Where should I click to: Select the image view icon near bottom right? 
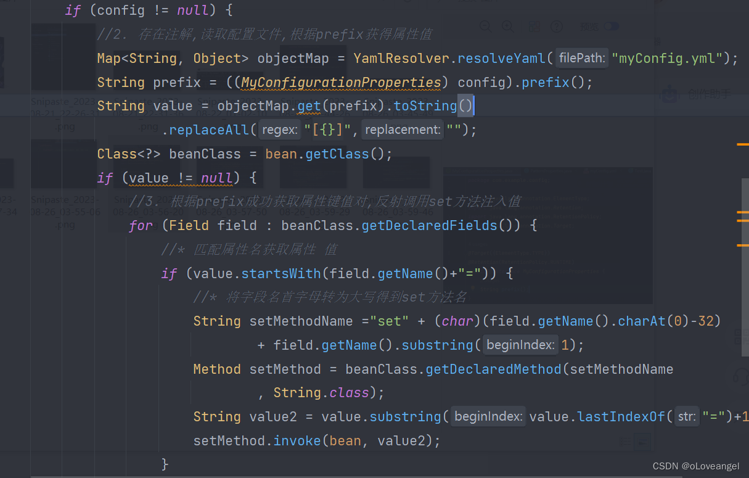pyautogui.click(x=643, y=442)
